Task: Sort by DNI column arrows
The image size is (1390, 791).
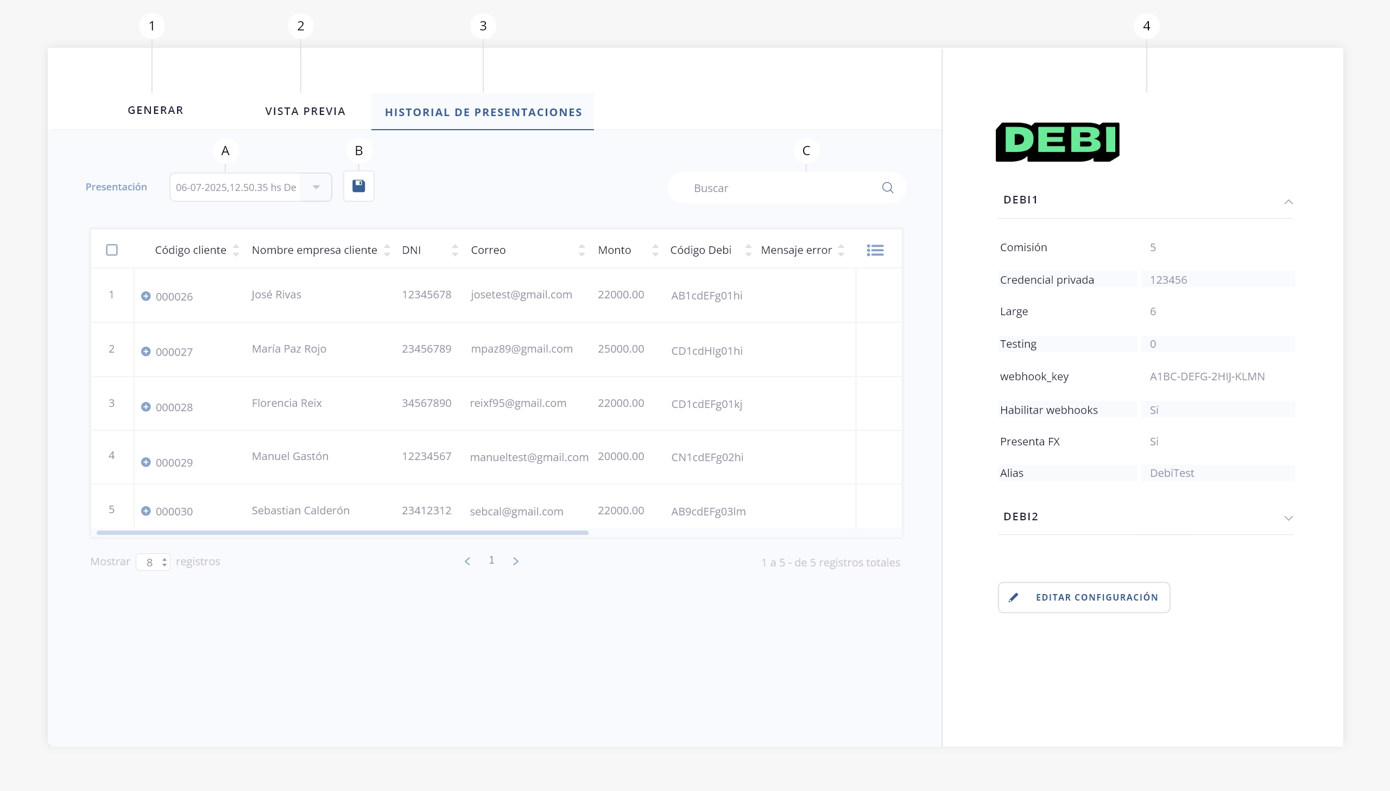Action: point(455,250)
